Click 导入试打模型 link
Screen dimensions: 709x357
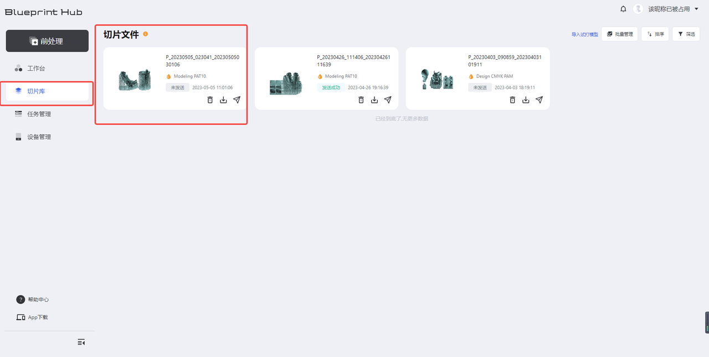[x=585, y=34]
